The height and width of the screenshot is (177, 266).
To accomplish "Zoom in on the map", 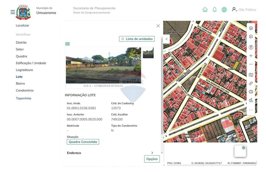I will coord(251,56).
